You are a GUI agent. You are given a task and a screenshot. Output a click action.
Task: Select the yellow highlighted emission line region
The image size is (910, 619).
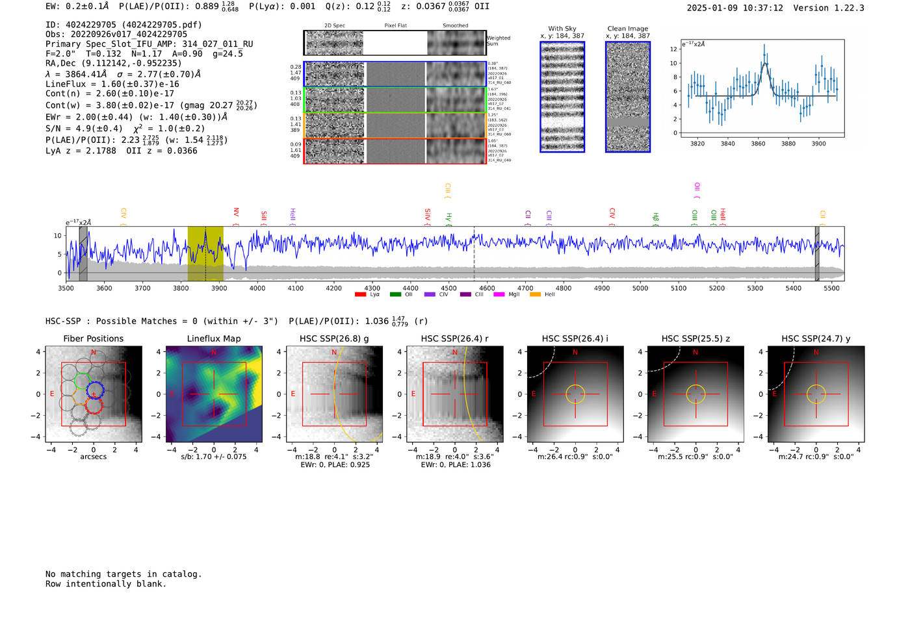(205, 254)
